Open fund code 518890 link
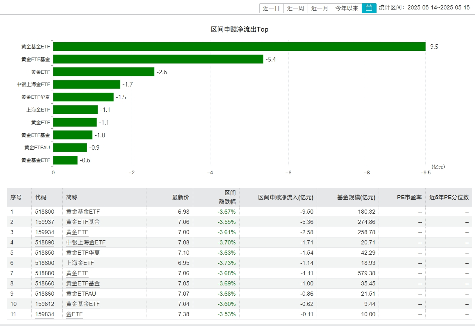This screenshot has width=475, height=326. 45,243
